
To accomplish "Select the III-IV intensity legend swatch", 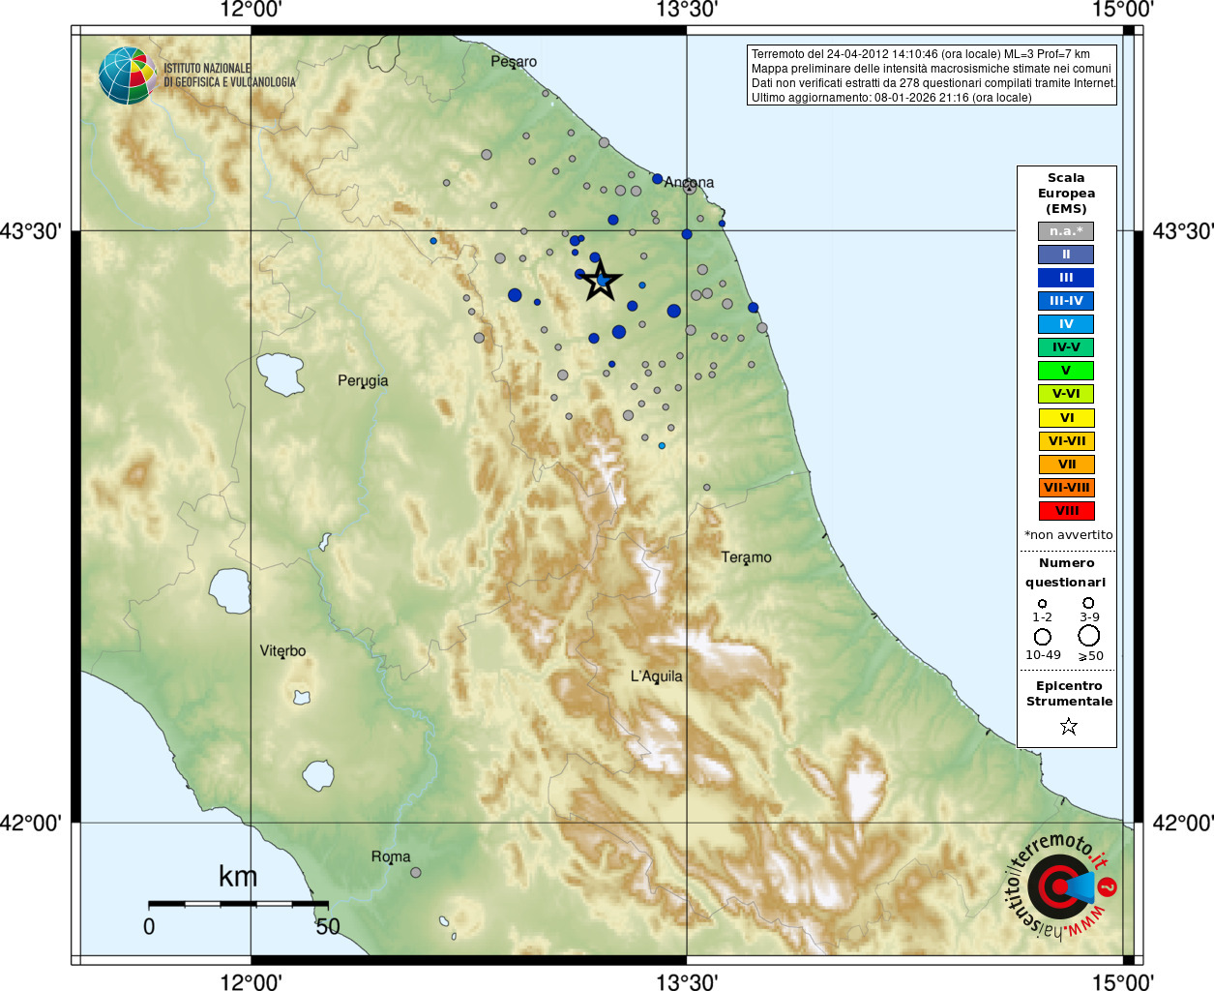I will (1066, 301).
